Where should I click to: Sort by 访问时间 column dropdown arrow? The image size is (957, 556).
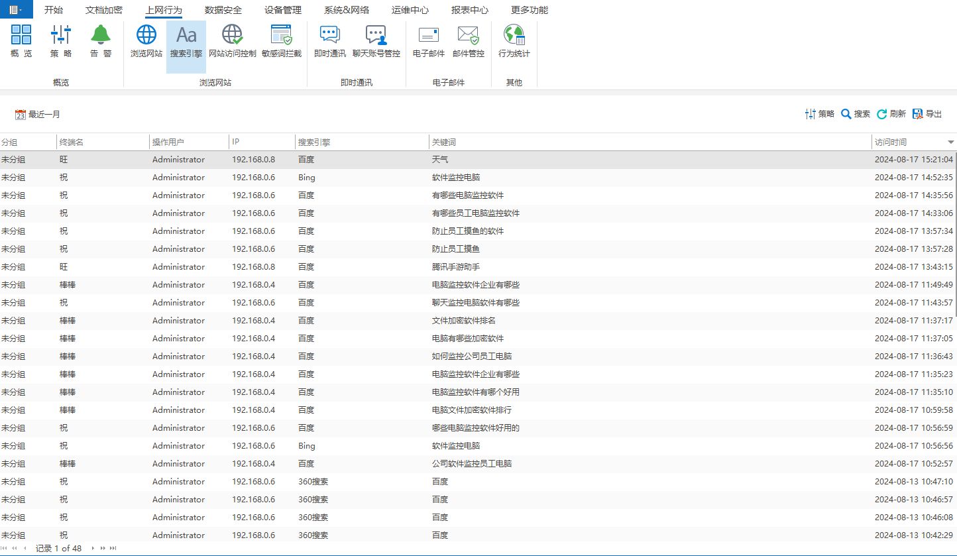tap(951, 142)
